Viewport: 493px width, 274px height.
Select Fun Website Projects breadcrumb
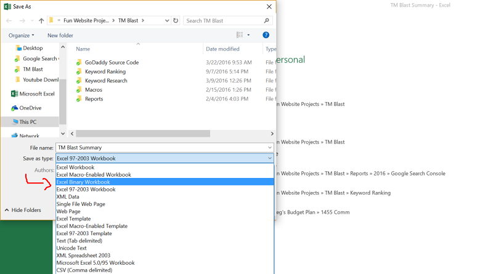(86, 21)
